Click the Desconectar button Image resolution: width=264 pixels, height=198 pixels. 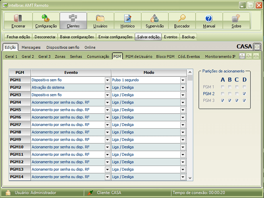(45, 37)
